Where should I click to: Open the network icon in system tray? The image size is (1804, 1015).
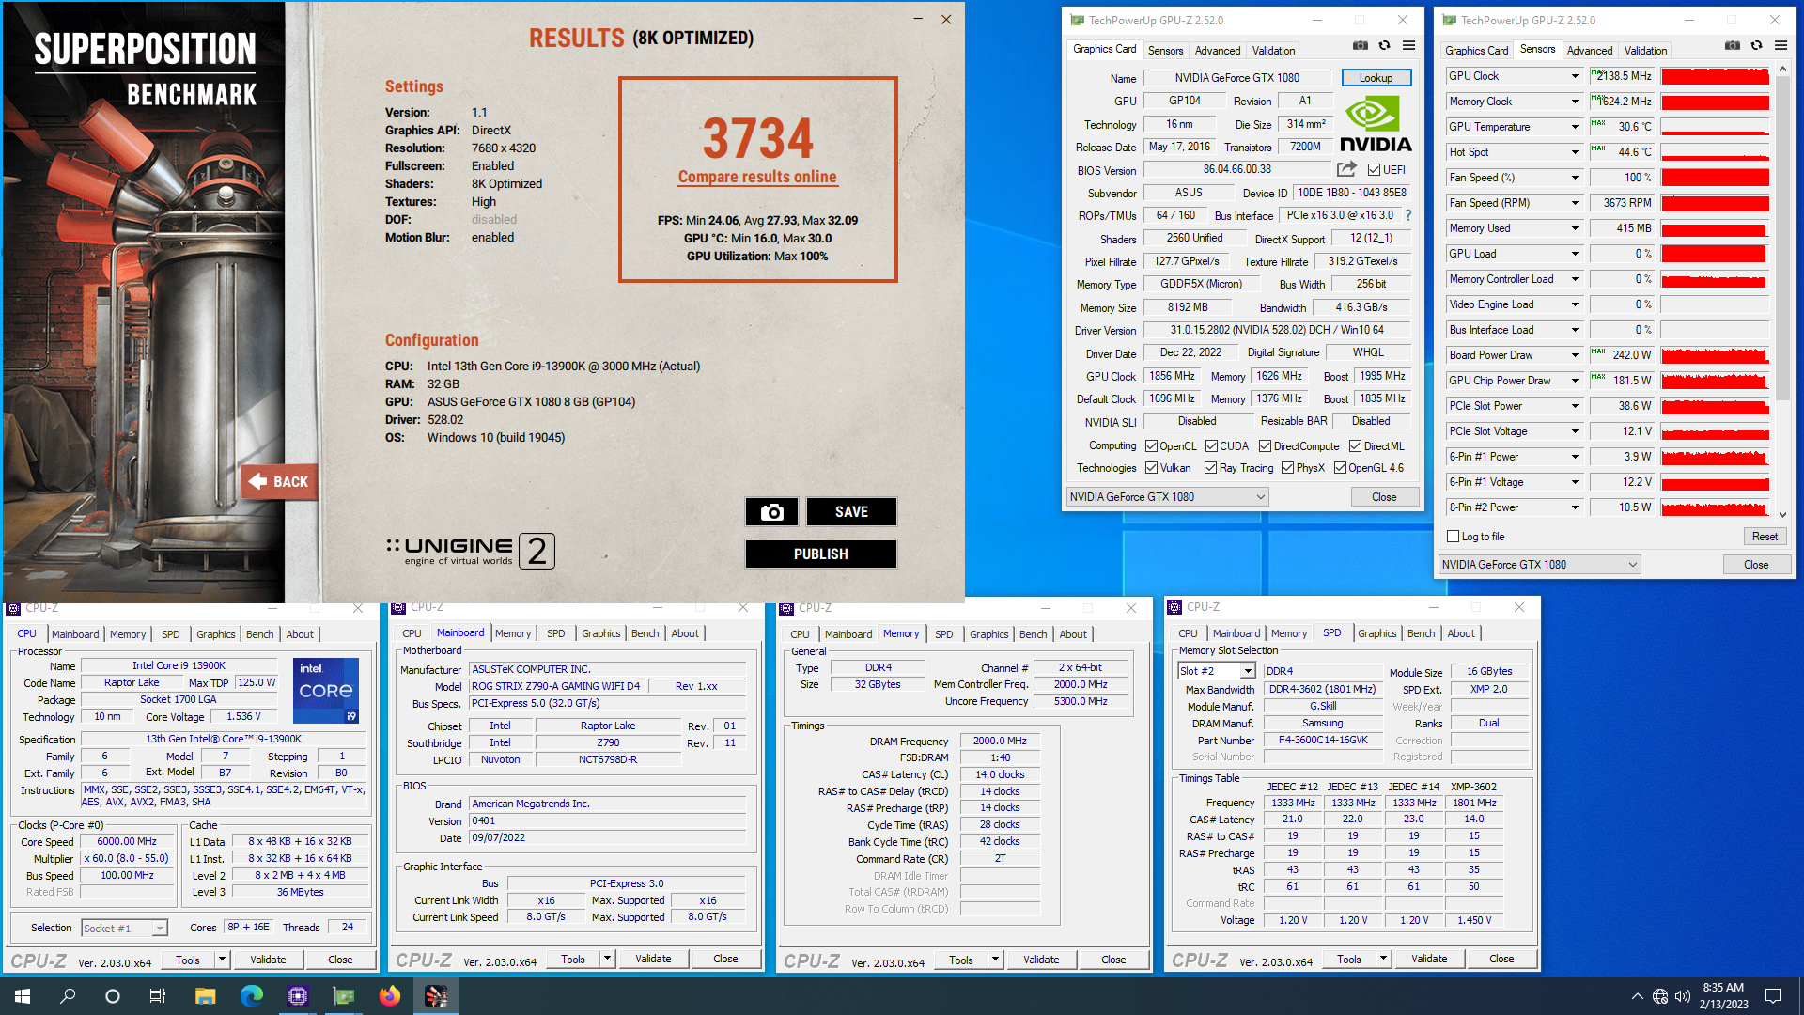tap(1660, 996)
